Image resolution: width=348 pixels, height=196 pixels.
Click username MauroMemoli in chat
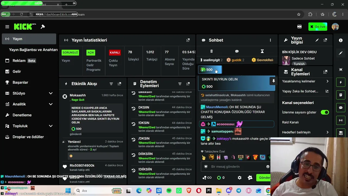(x=217, y=107)
